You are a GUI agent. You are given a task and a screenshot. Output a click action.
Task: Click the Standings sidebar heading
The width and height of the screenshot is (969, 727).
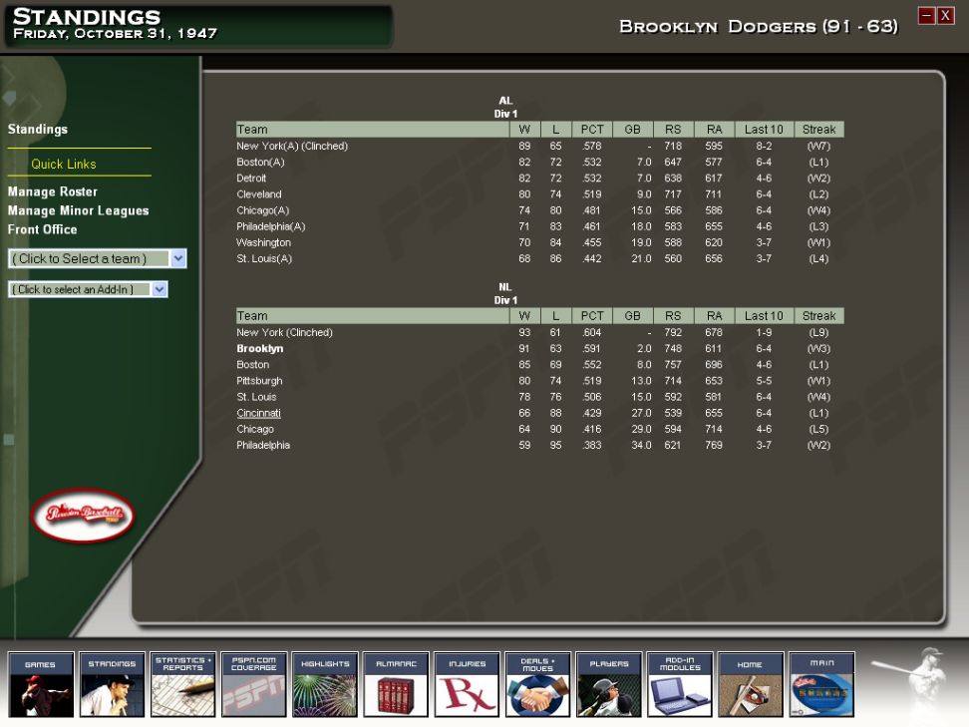point(38,130)
